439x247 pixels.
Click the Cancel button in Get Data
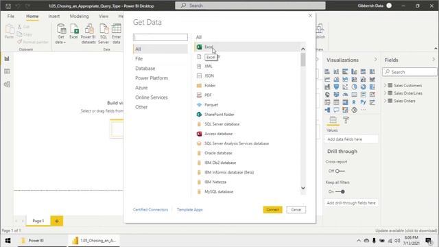(296, 209)
